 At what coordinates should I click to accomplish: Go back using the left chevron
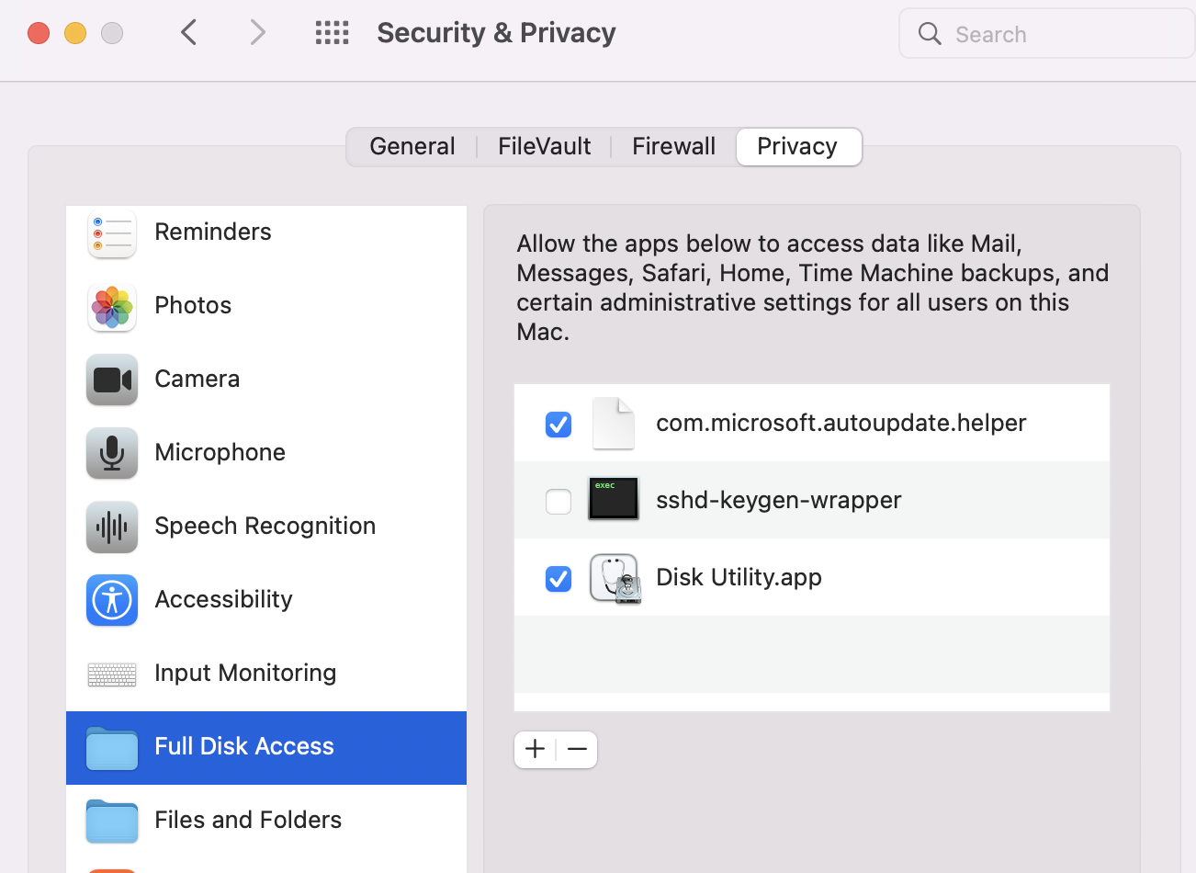click(x=189, y=33)
